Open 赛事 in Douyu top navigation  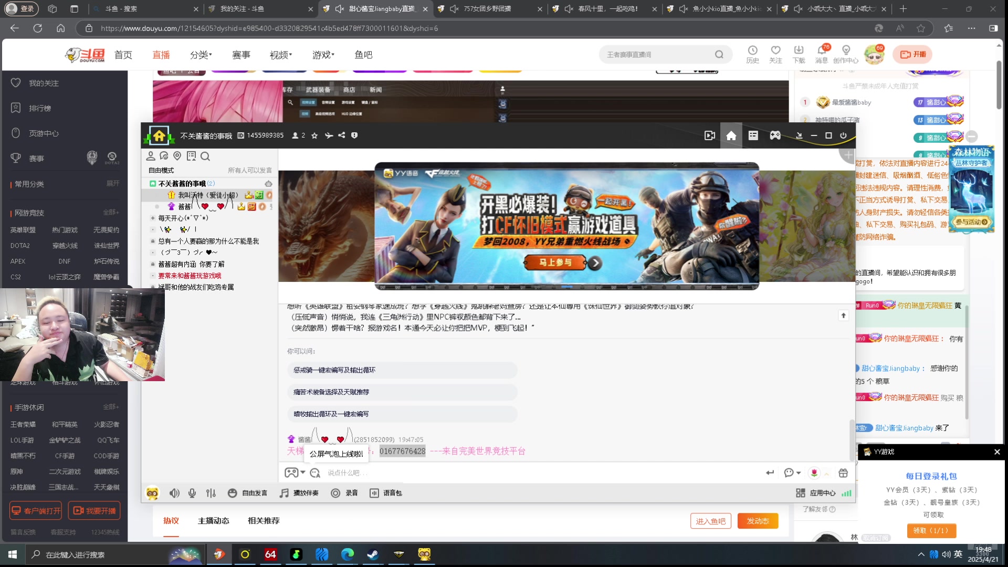coord(241,55)
